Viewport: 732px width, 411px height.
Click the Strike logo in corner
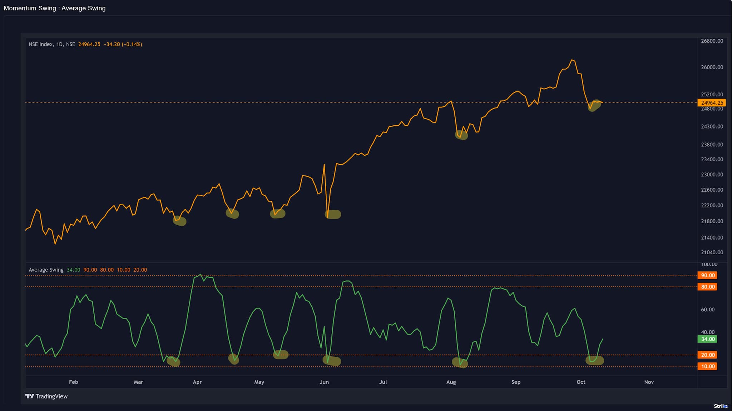tap(720, 406)
